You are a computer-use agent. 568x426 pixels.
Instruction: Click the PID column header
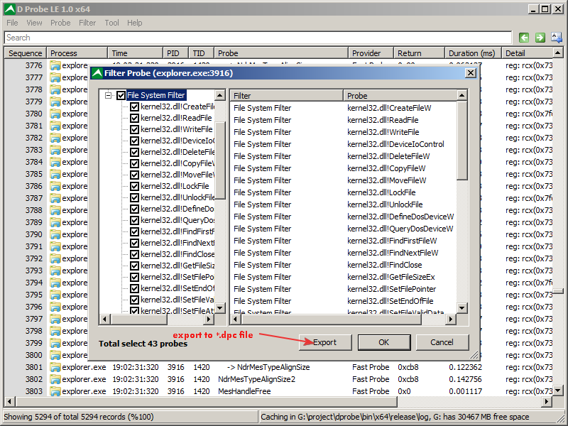click(175, 53)
